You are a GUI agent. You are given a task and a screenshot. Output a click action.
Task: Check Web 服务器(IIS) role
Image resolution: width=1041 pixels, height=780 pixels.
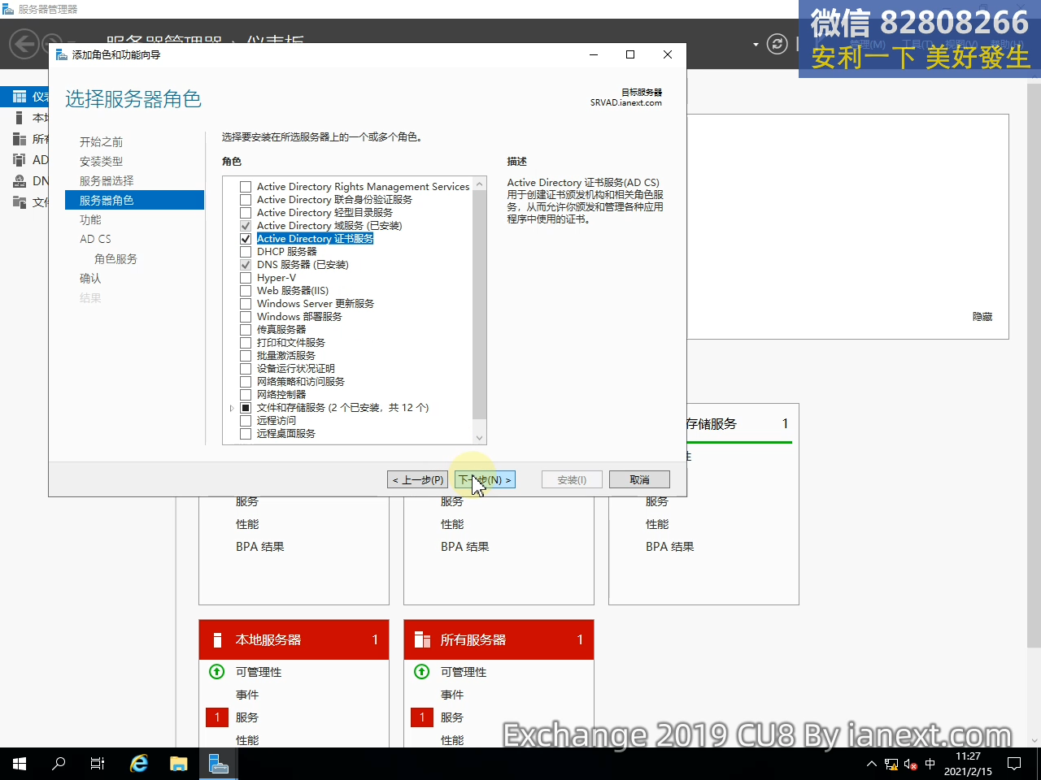click(246, 291)
